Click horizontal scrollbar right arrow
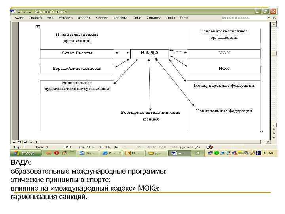The image size is (285, 214). [268, 141]
